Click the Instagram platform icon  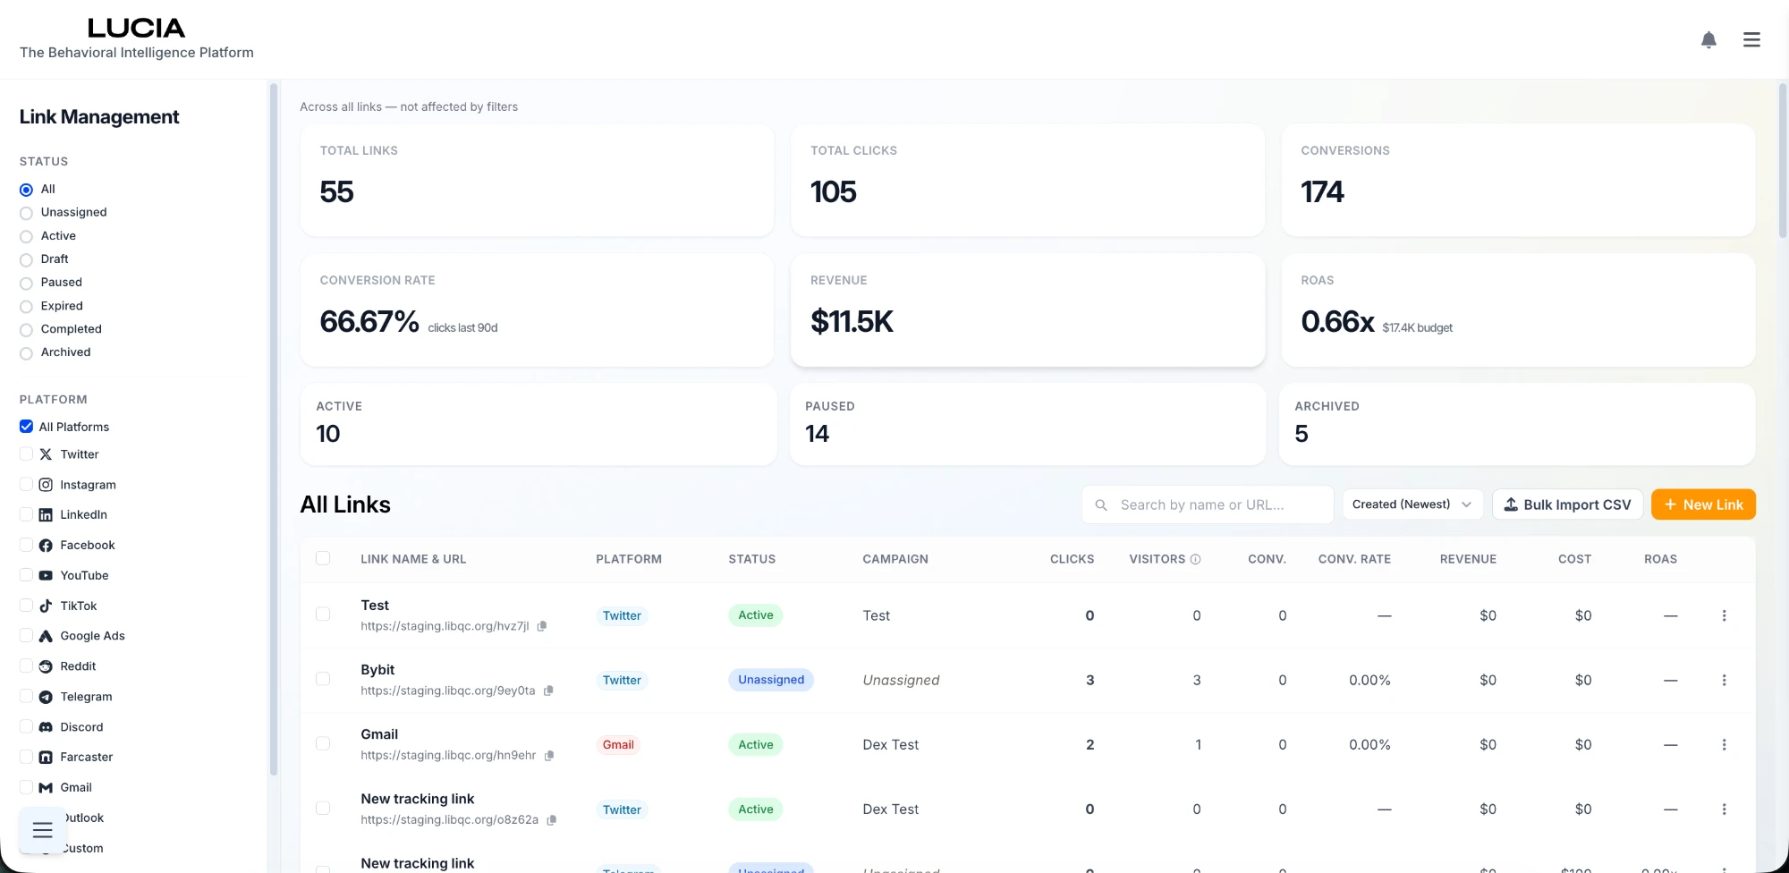46,485
